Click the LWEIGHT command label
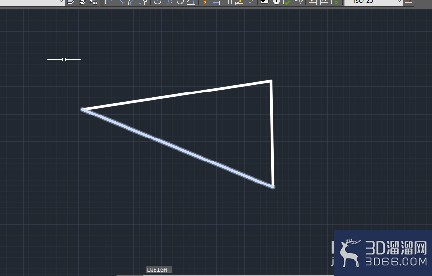The image size is (432, 276). pyautogui.click(x=158, y=270)
